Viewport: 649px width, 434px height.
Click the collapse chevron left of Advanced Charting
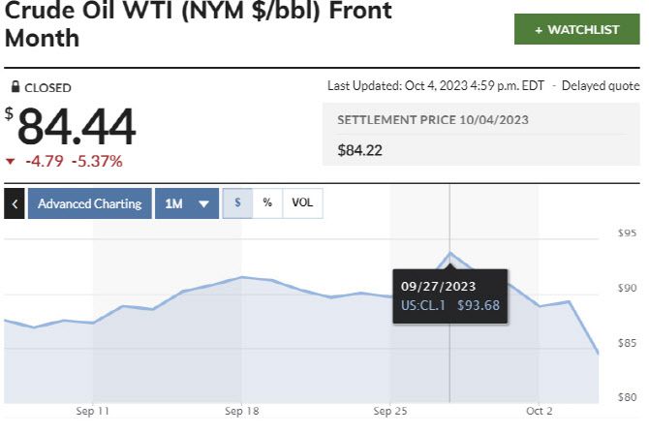click(x=15, y=204)
